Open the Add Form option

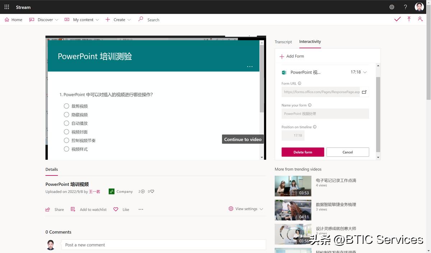291,56
